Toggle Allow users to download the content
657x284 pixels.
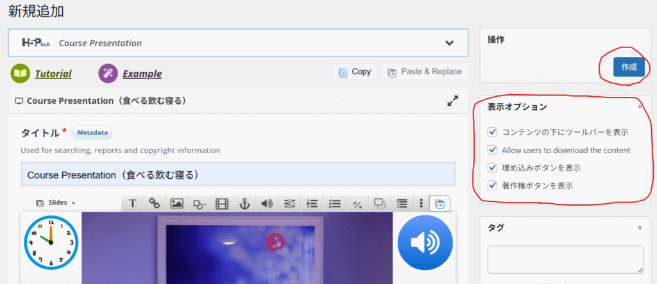coord(493,150)
